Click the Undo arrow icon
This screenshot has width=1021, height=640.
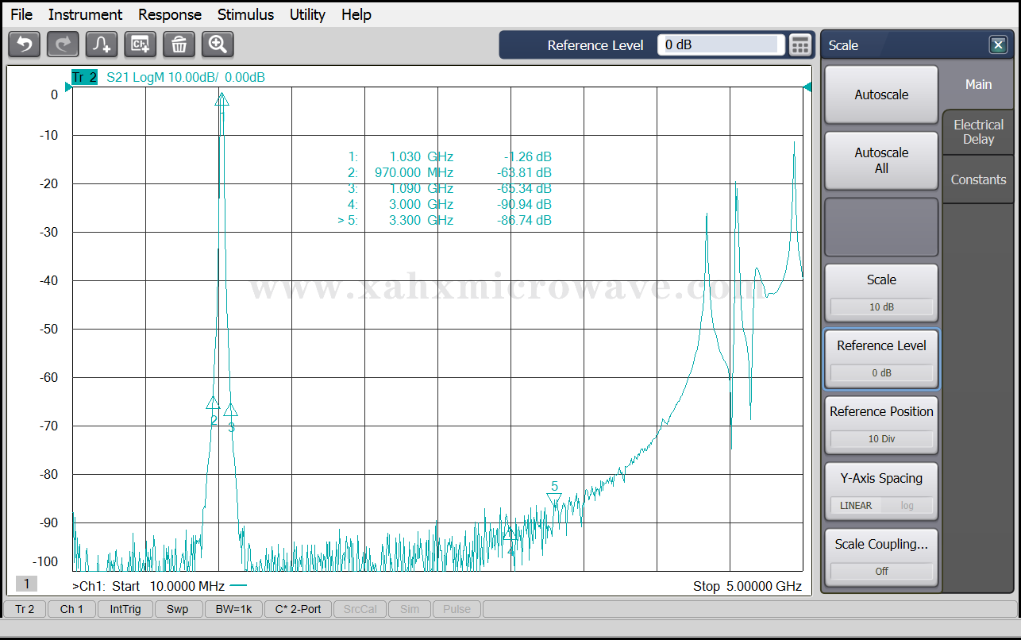click(x=24, y=44)
